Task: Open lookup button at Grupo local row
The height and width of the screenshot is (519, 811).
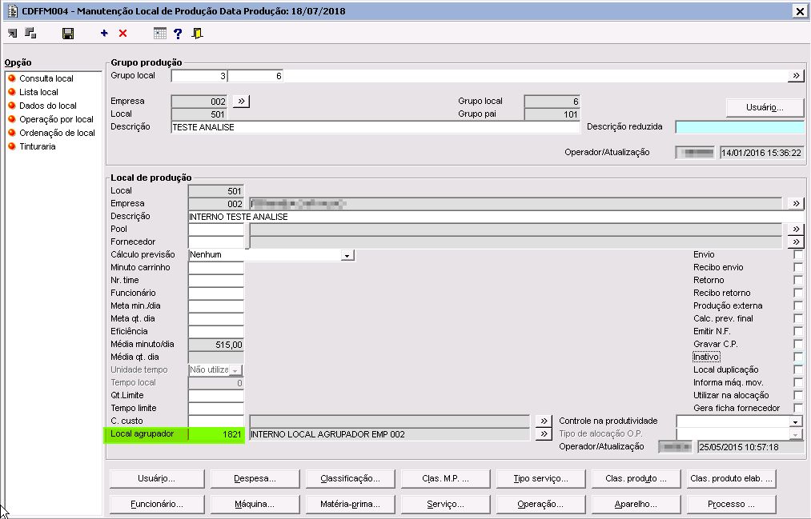Action: click(796, 76)
